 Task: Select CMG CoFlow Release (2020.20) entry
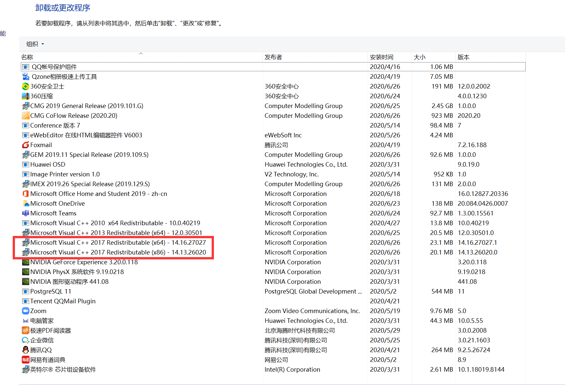pos(73,116)
